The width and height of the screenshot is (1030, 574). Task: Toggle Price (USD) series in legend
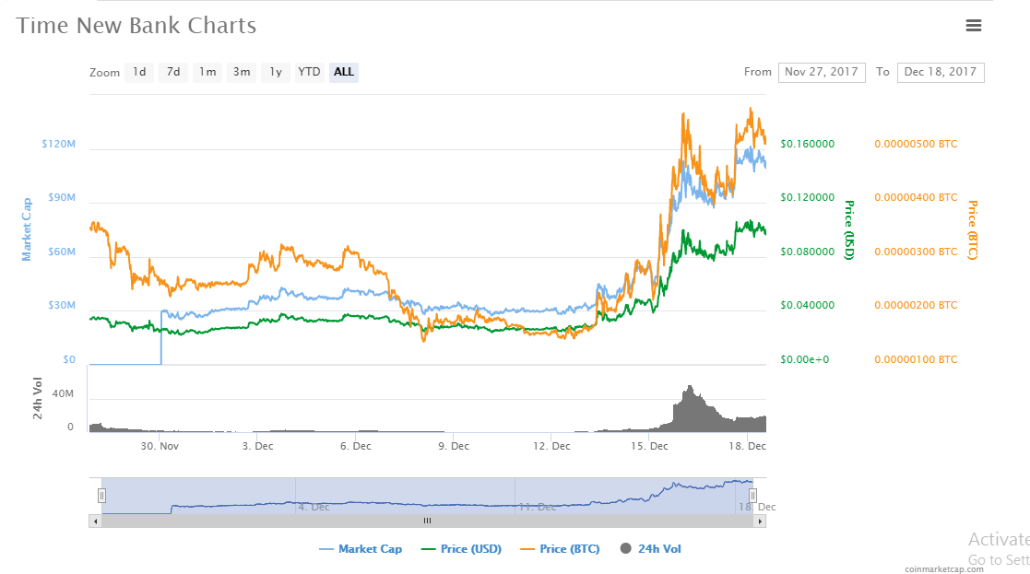click(461, 549)
